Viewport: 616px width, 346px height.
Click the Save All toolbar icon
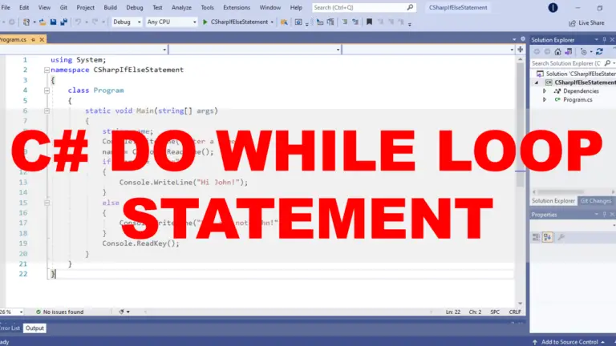pos(63,22)
